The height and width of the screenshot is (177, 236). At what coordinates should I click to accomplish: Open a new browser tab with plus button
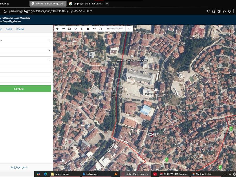[x=107, y=4]
